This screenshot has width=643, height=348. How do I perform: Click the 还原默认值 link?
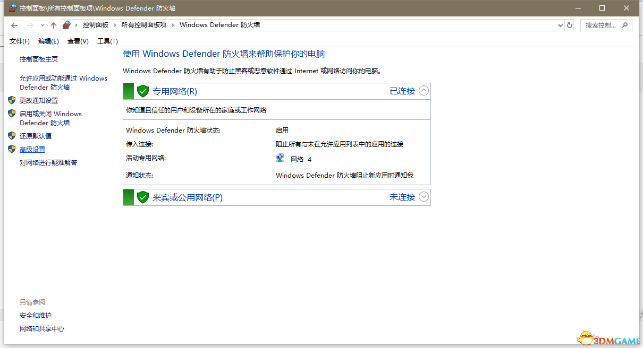tap(36, 136)
